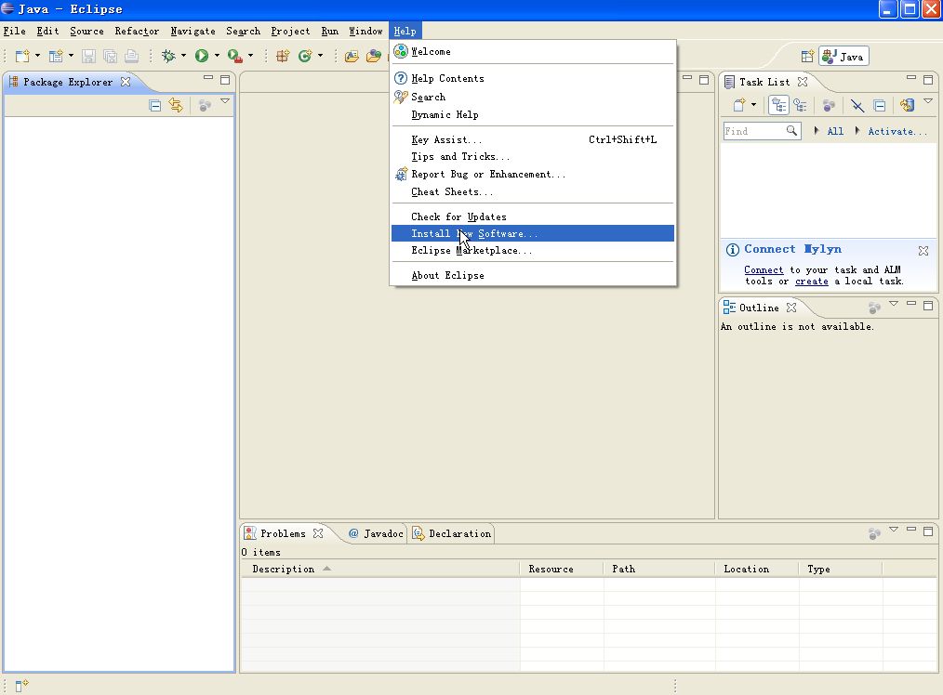Click the green Run play icon
The height and width of the screenshot is (695, 943).
tap(202, 56)
